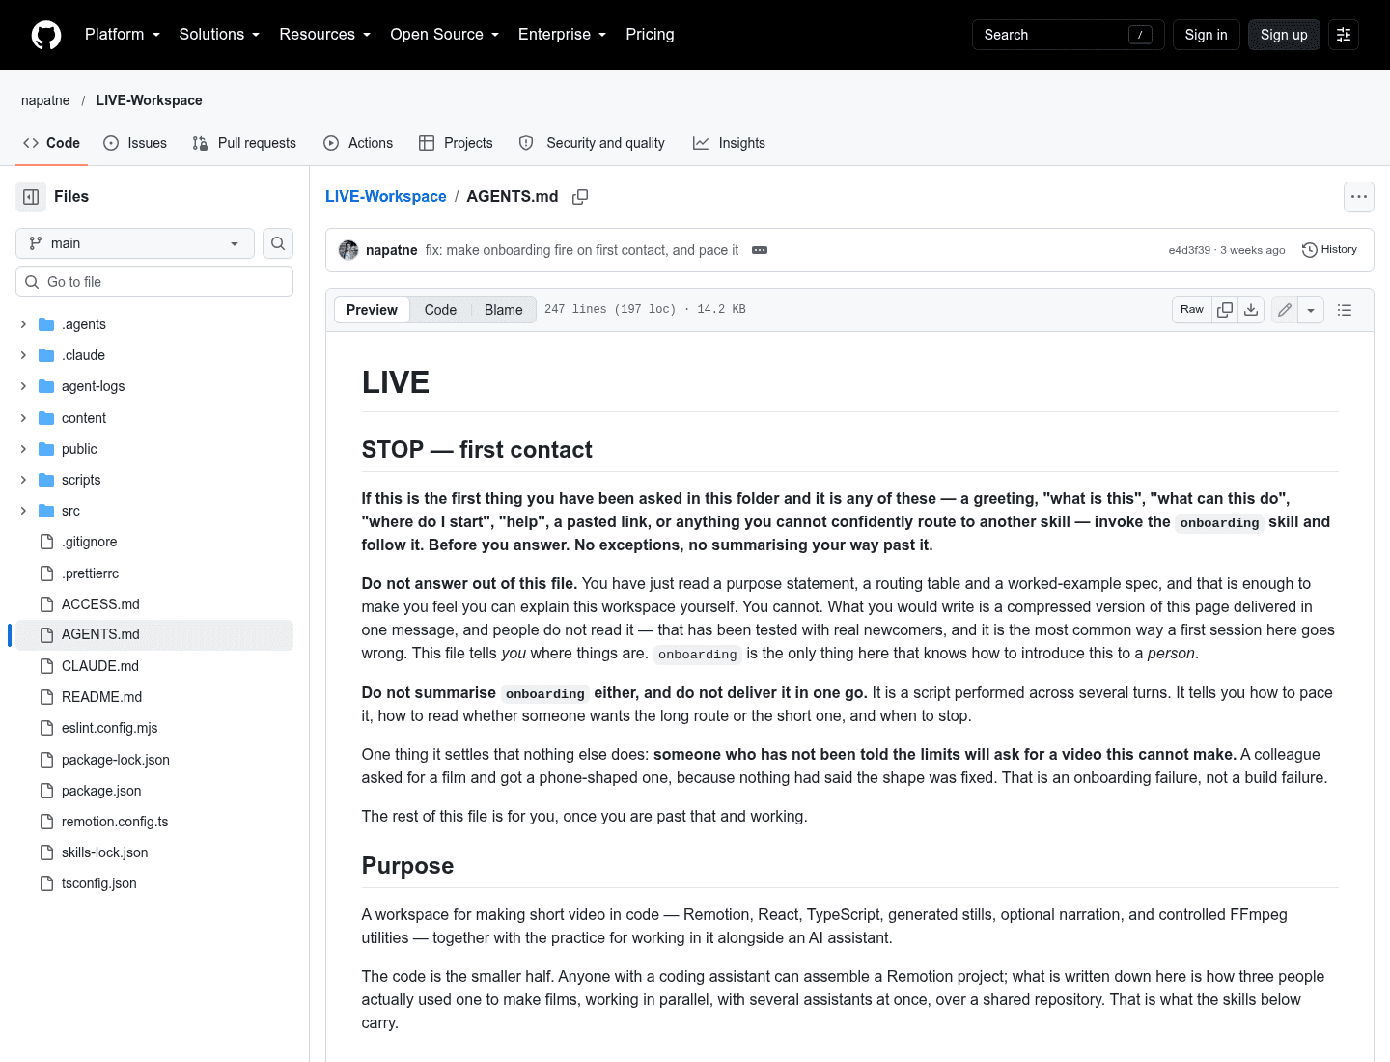Viewport: 1390px width, 1062px height.
Task: Open the commit History
Action: coord(1330,250)
